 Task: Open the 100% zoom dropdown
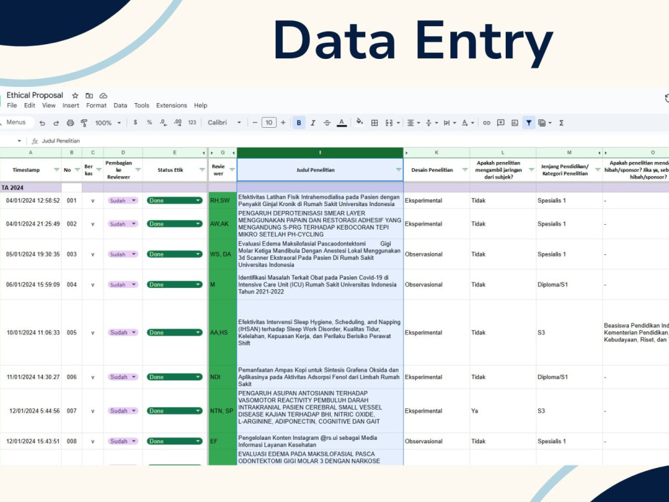[x=108, y=123]
